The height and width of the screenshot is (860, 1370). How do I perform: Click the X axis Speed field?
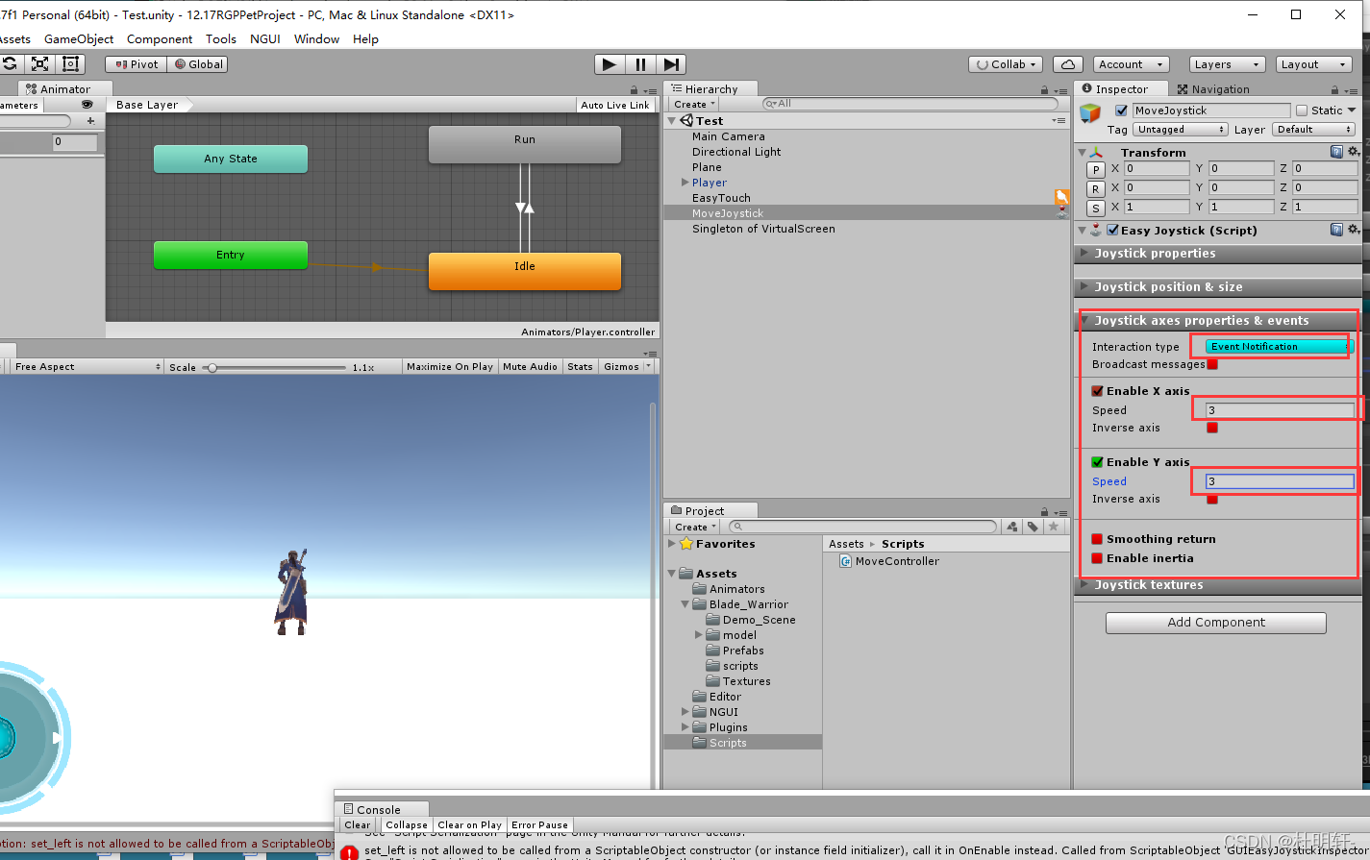(1279, 410)
